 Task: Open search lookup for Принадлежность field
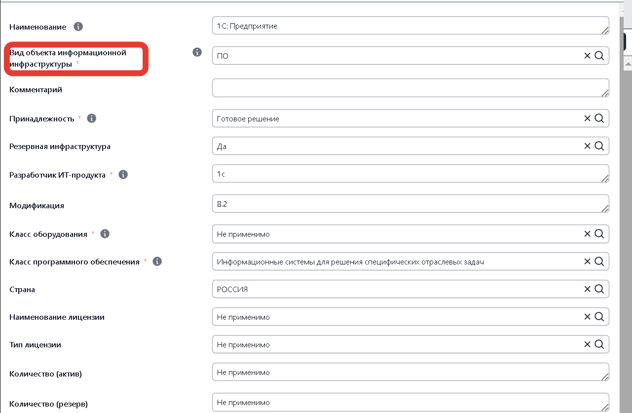click(599, 118)
